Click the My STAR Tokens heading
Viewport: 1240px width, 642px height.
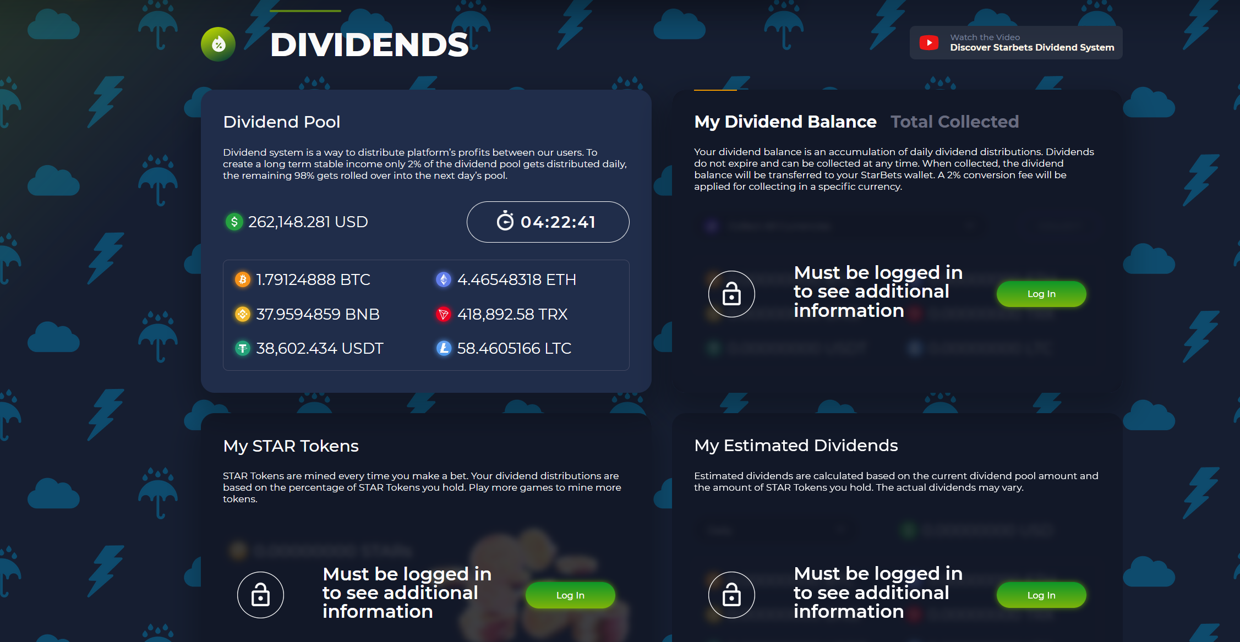tap(291, 446)
